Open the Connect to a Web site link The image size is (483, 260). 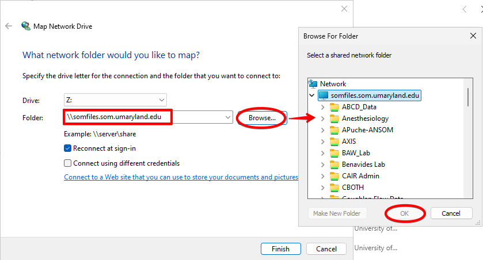click(181, 177)
